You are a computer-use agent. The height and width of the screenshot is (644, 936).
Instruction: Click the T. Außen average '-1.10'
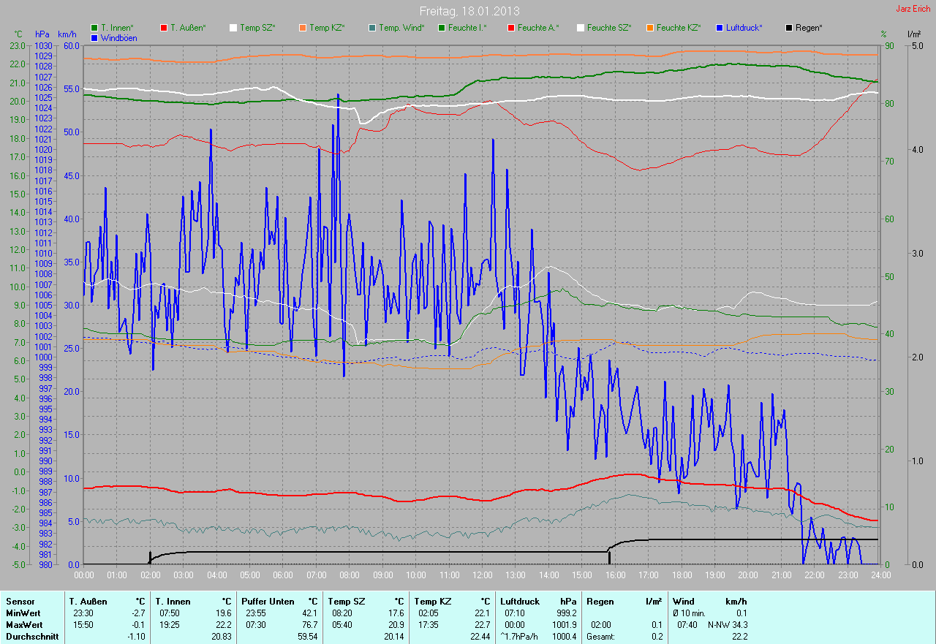coord(136,636)
